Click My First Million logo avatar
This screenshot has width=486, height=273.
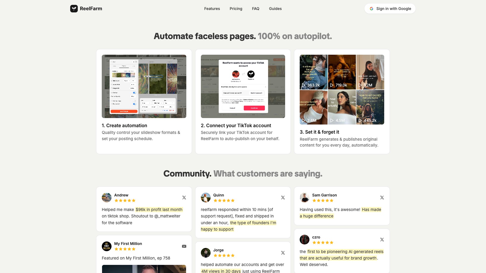[x=107, y=246]
